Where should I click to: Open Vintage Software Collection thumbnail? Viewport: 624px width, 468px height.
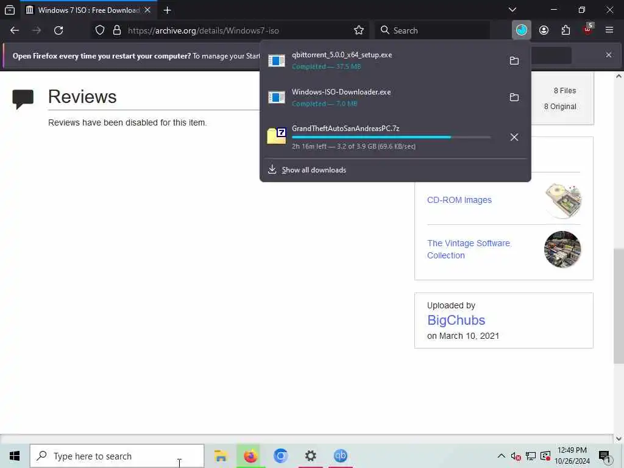click(x=562, y=249)
